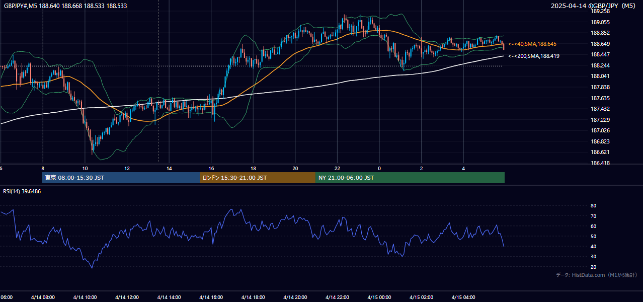Click price axis label 188.041

(x=600, y=76)
